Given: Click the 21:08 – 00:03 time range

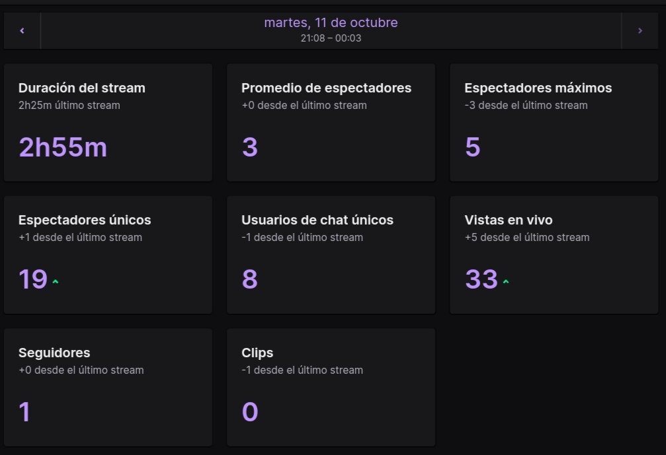Looking at the screenshot, I should tap(331, 38).
